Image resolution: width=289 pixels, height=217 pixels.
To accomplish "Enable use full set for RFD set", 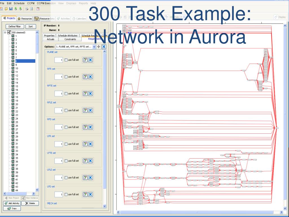I will pyautogui.click(x=66, y=127).
